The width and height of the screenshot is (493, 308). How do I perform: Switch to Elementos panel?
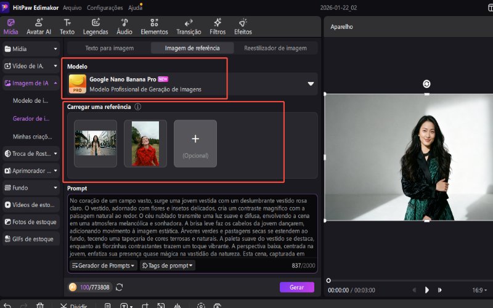[154, 26]
